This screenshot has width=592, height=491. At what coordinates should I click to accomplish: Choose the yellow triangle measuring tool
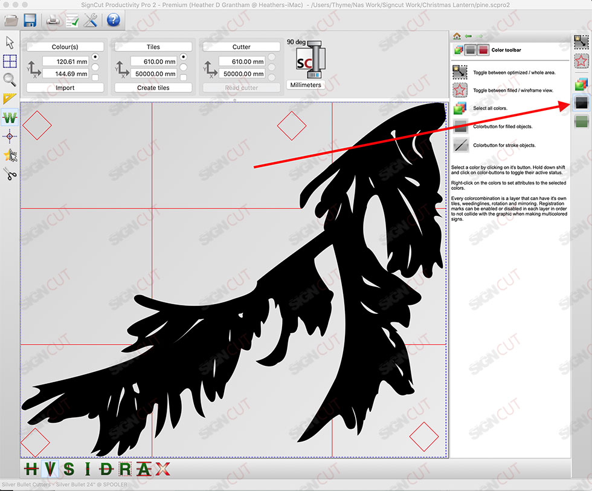(10, 99)
